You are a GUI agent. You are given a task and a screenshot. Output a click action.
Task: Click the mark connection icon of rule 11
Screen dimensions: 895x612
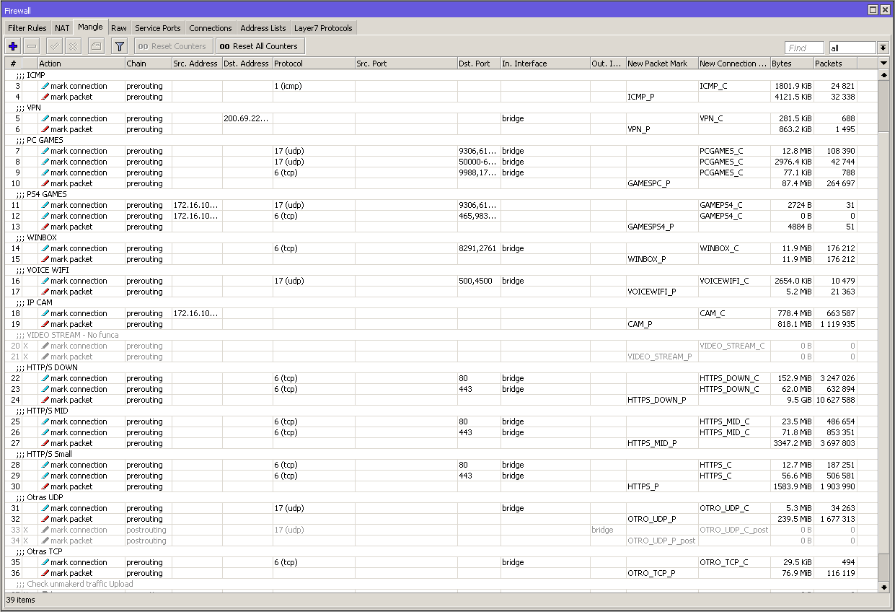coord(45,205)
